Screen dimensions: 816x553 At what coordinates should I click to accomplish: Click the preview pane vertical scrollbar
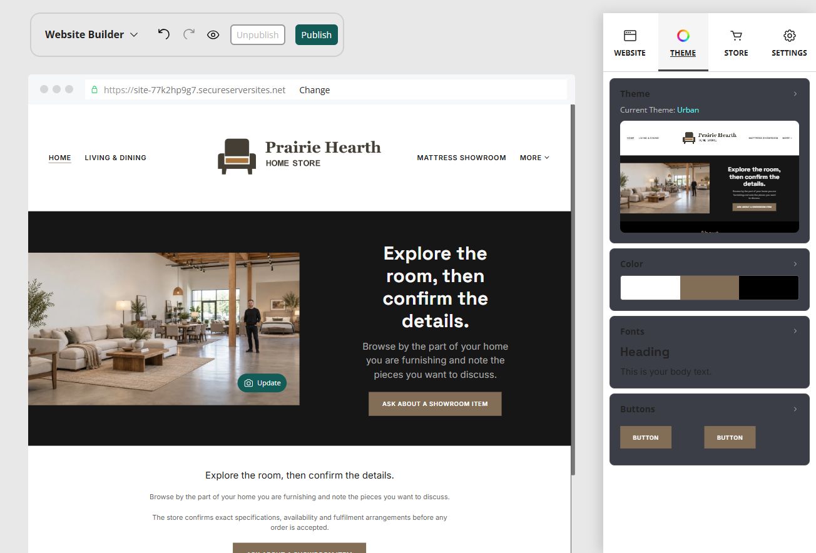(x=573, y=290)
